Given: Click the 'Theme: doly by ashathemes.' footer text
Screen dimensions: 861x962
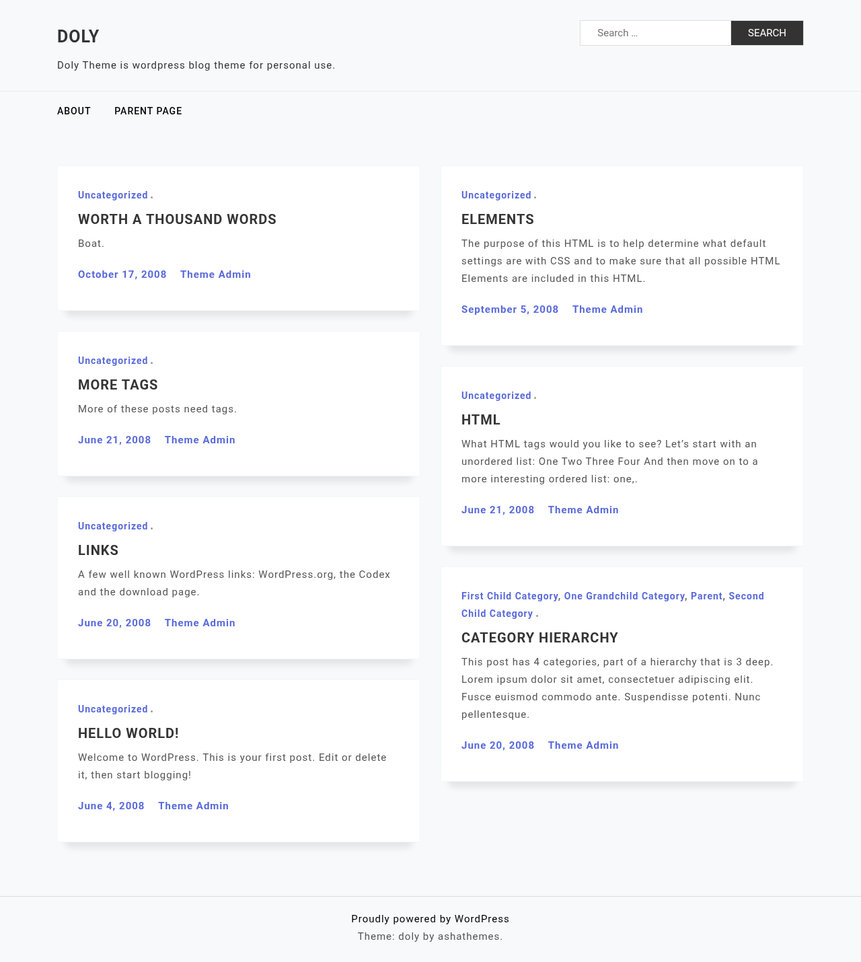Looking at the screenshot, I should point(430,936).
